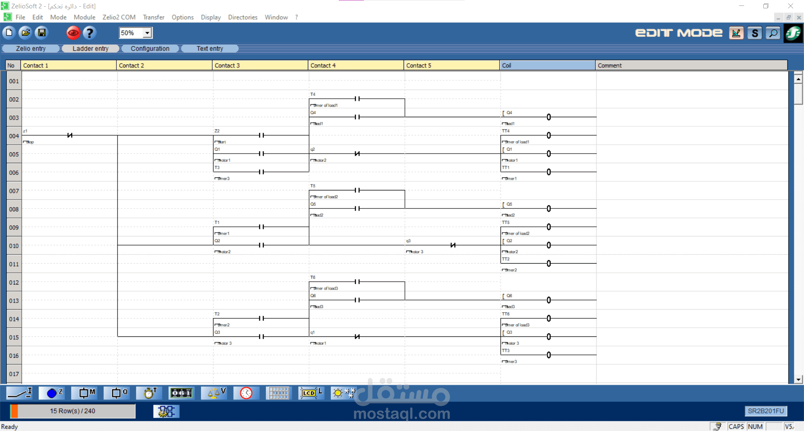Viewport: 804px width, 431px height.
Task: Switch to Ladder entry tab
Action: pos(90,49)
